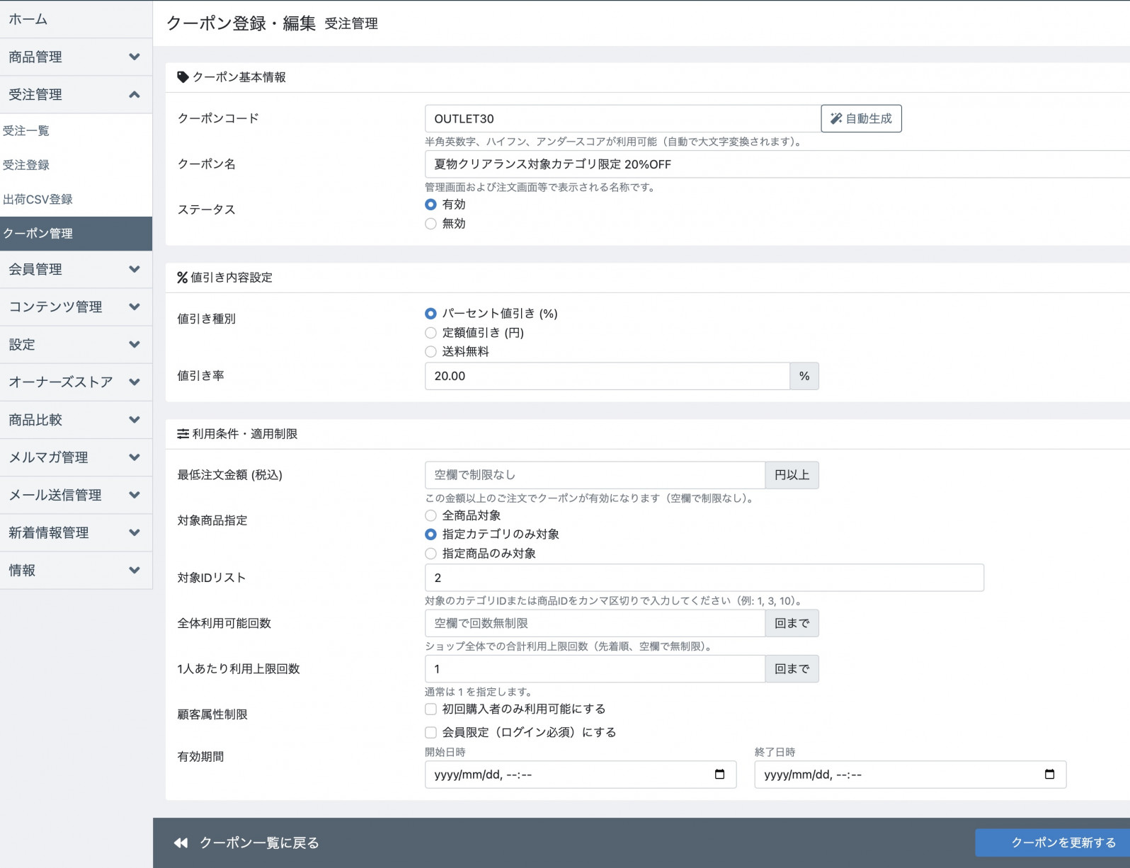This screenshot has width=1130, height=868.
Task: Click 自動生成 coupon code button
Action: pos(861,118)
